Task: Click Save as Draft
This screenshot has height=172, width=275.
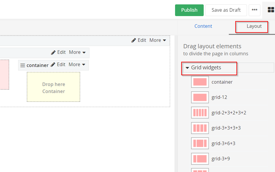Action: click(x=226, y=10)
